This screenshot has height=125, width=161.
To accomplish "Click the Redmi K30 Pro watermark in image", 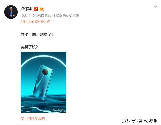I will [59, 110].
